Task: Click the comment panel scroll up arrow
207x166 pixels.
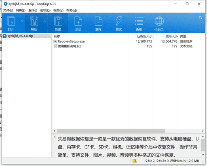Action: [x=203, y=137]
